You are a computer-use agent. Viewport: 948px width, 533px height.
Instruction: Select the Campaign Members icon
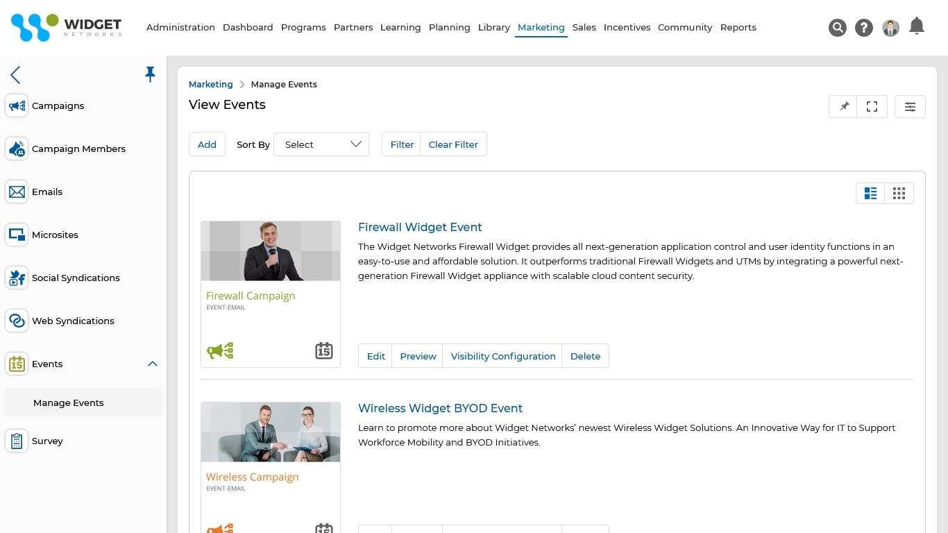[x=16, y=149]
